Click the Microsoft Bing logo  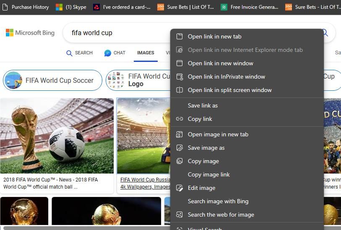[x=30, y=33]
